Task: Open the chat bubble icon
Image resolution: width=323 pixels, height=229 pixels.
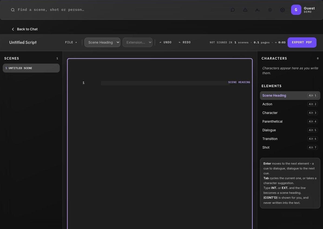Action: tap(233, 10)
